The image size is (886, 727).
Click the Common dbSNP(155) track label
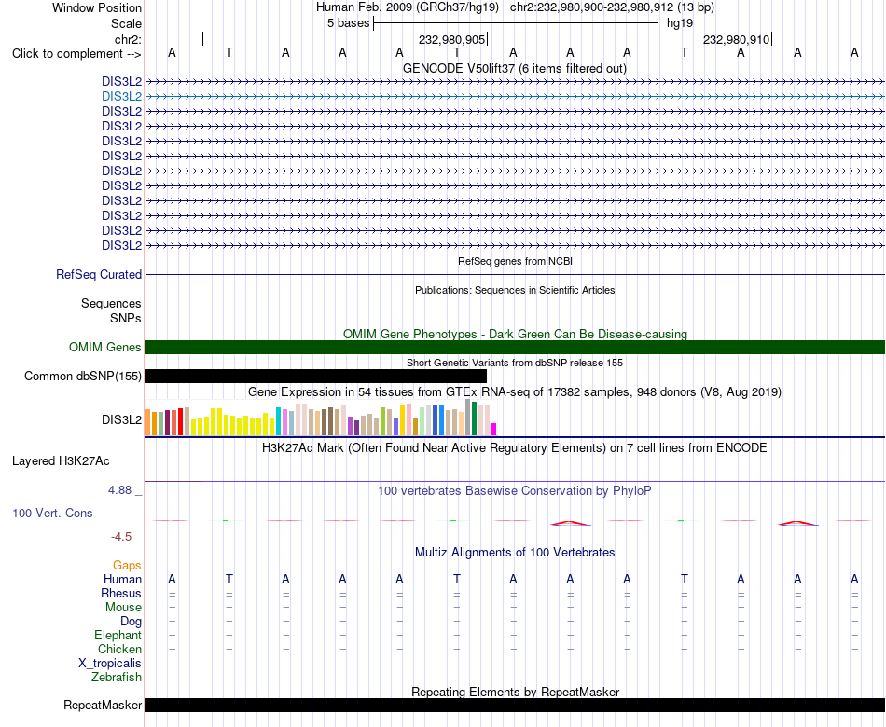point(82,377)
